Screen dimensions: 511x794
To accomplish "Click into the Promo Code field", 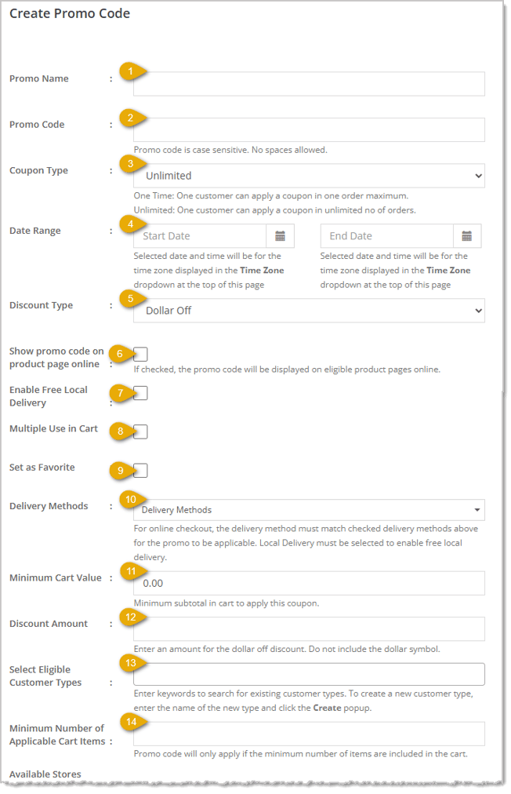I will (x=309, y=129).
